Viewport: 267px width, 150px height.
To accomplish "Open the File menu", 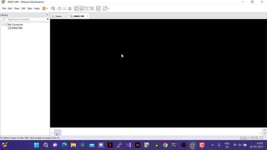I will coord(4,8).
